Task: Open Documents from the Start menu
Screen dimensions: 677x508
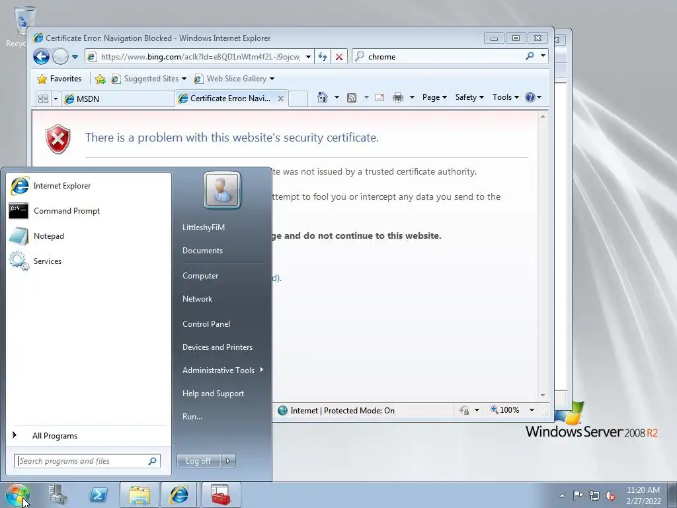Action: click(222, 251)
